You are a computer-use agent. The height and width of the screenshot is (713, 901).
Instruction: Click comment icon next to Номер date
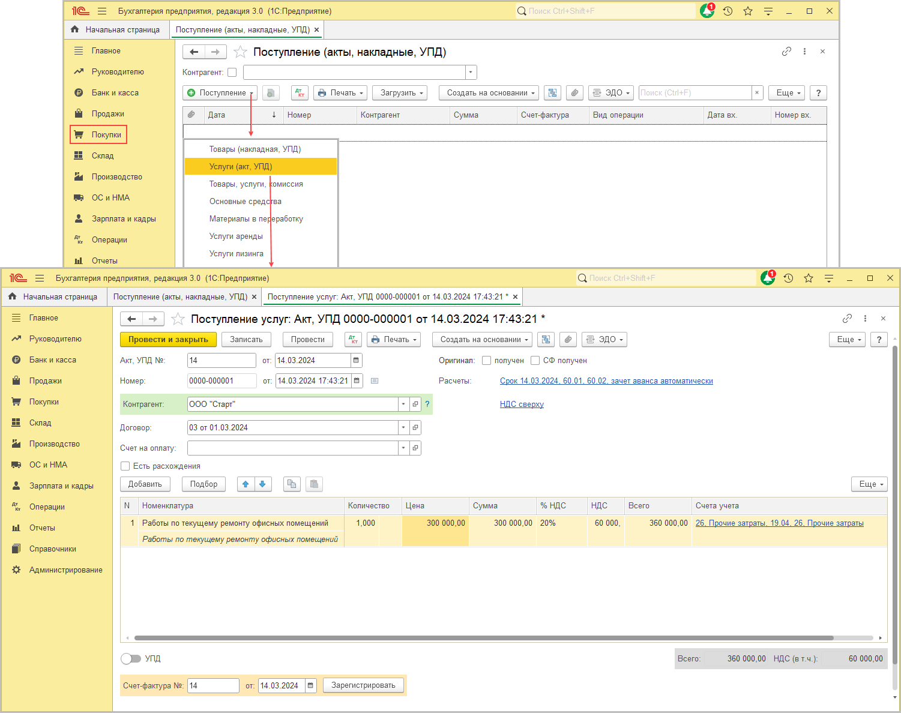pyautogui.click(x=375, y=381)
